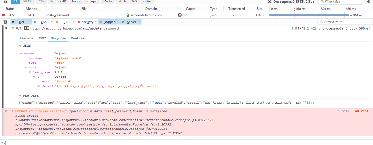373x145 pixels.
Task: Expand the Unhandled promise rejection error
Action: 12,111
